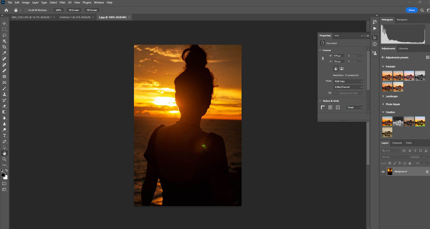Select the Eyedropper tool
This screenshot has width=430, height=229.
[4, 53]
